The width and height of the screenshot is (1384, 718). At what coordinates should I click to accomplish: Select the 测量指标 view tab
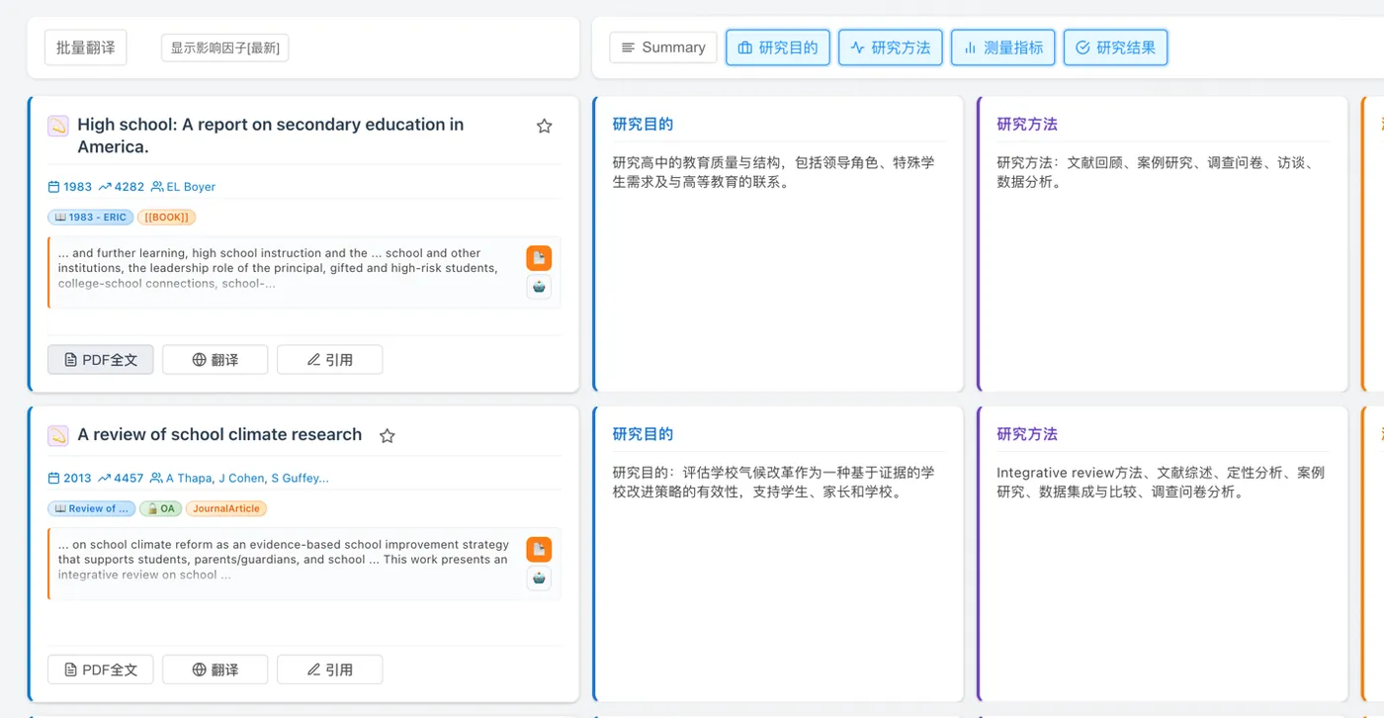pos(1002,46)
